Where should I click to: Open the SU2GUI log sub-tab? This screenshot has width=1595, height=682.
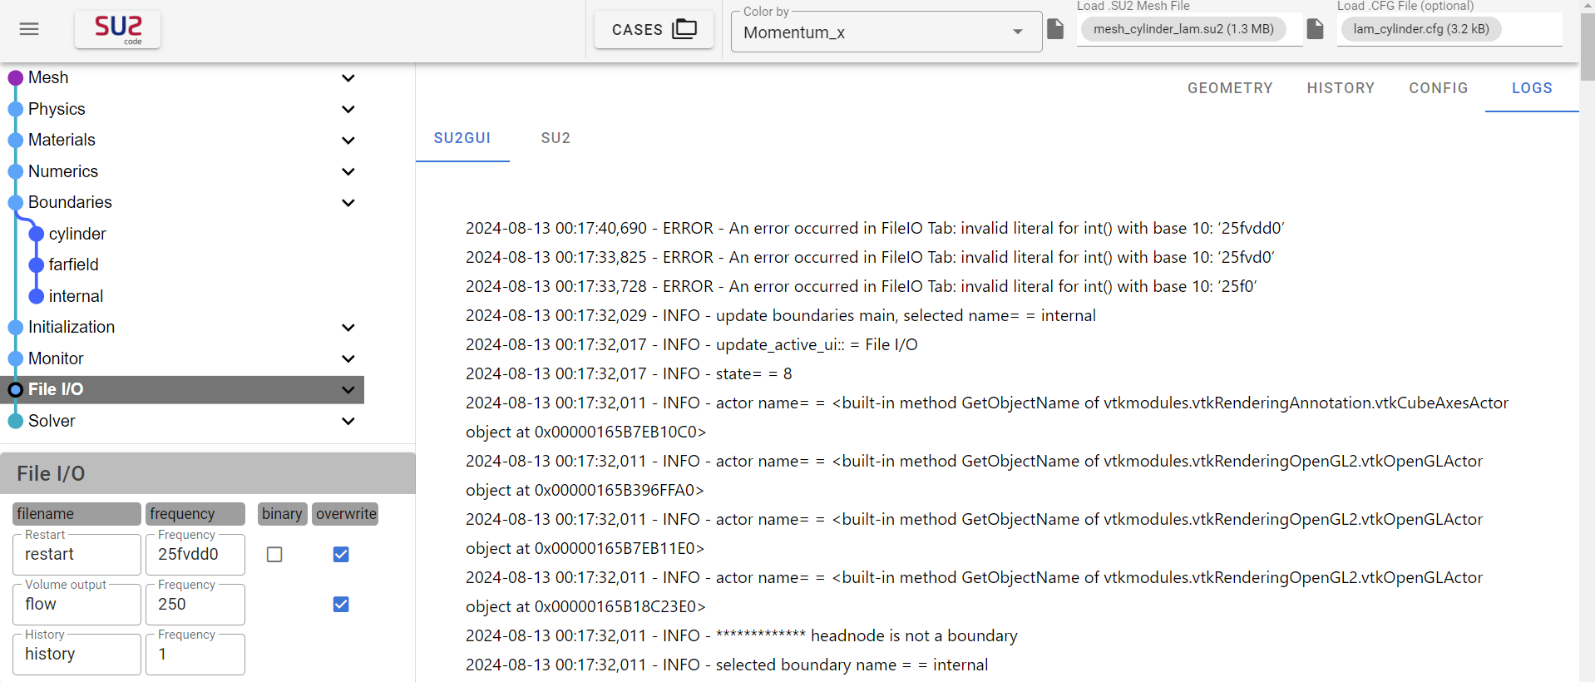462,138
